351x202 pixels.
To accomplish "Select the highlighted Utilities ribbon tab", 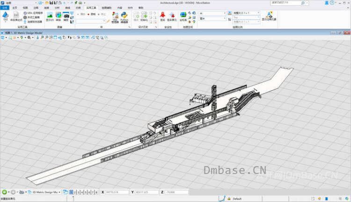I will [x=91, y=8].
